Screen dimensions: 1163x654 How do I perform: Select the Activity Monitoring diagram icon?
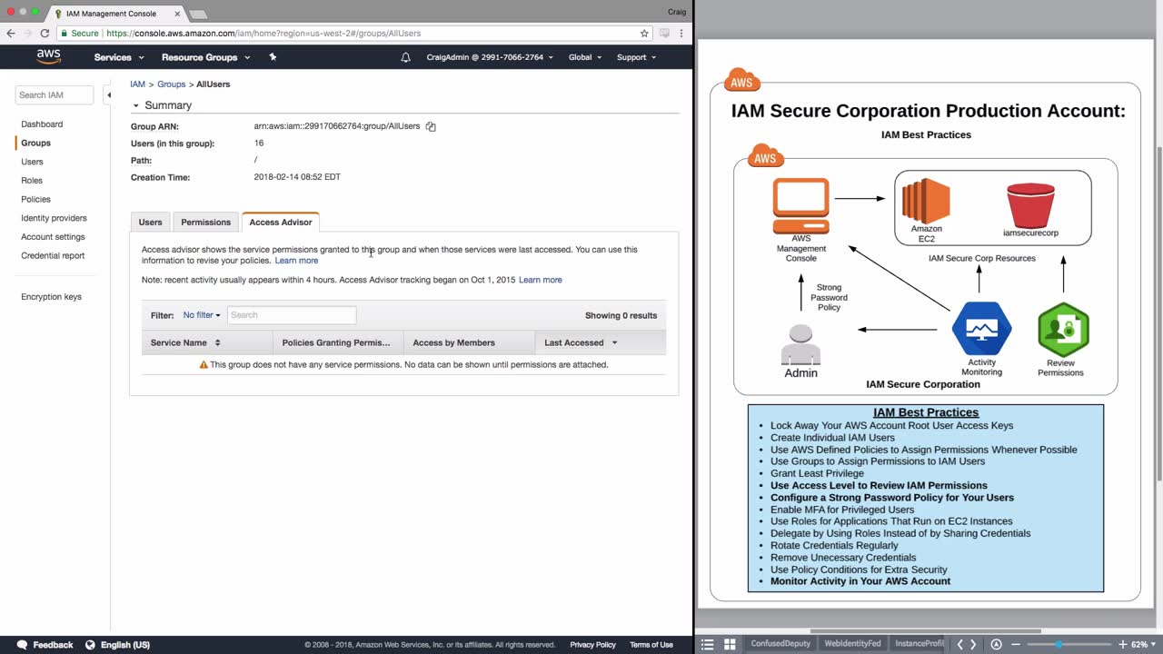[x=981, y=328]
